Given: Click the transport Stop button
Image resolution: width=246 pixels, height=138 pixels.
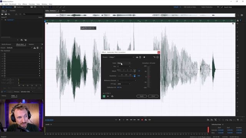Looking at the screenshot, I should 116,120.
